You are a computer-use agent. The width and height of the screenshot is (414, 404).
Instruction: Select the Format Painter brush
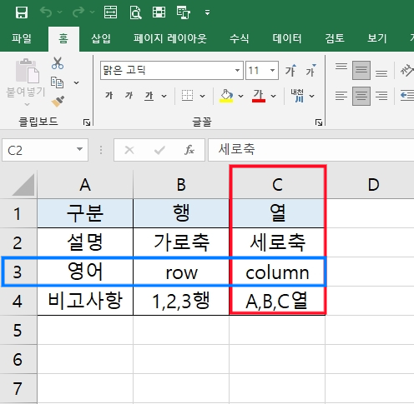click(58, 102)
